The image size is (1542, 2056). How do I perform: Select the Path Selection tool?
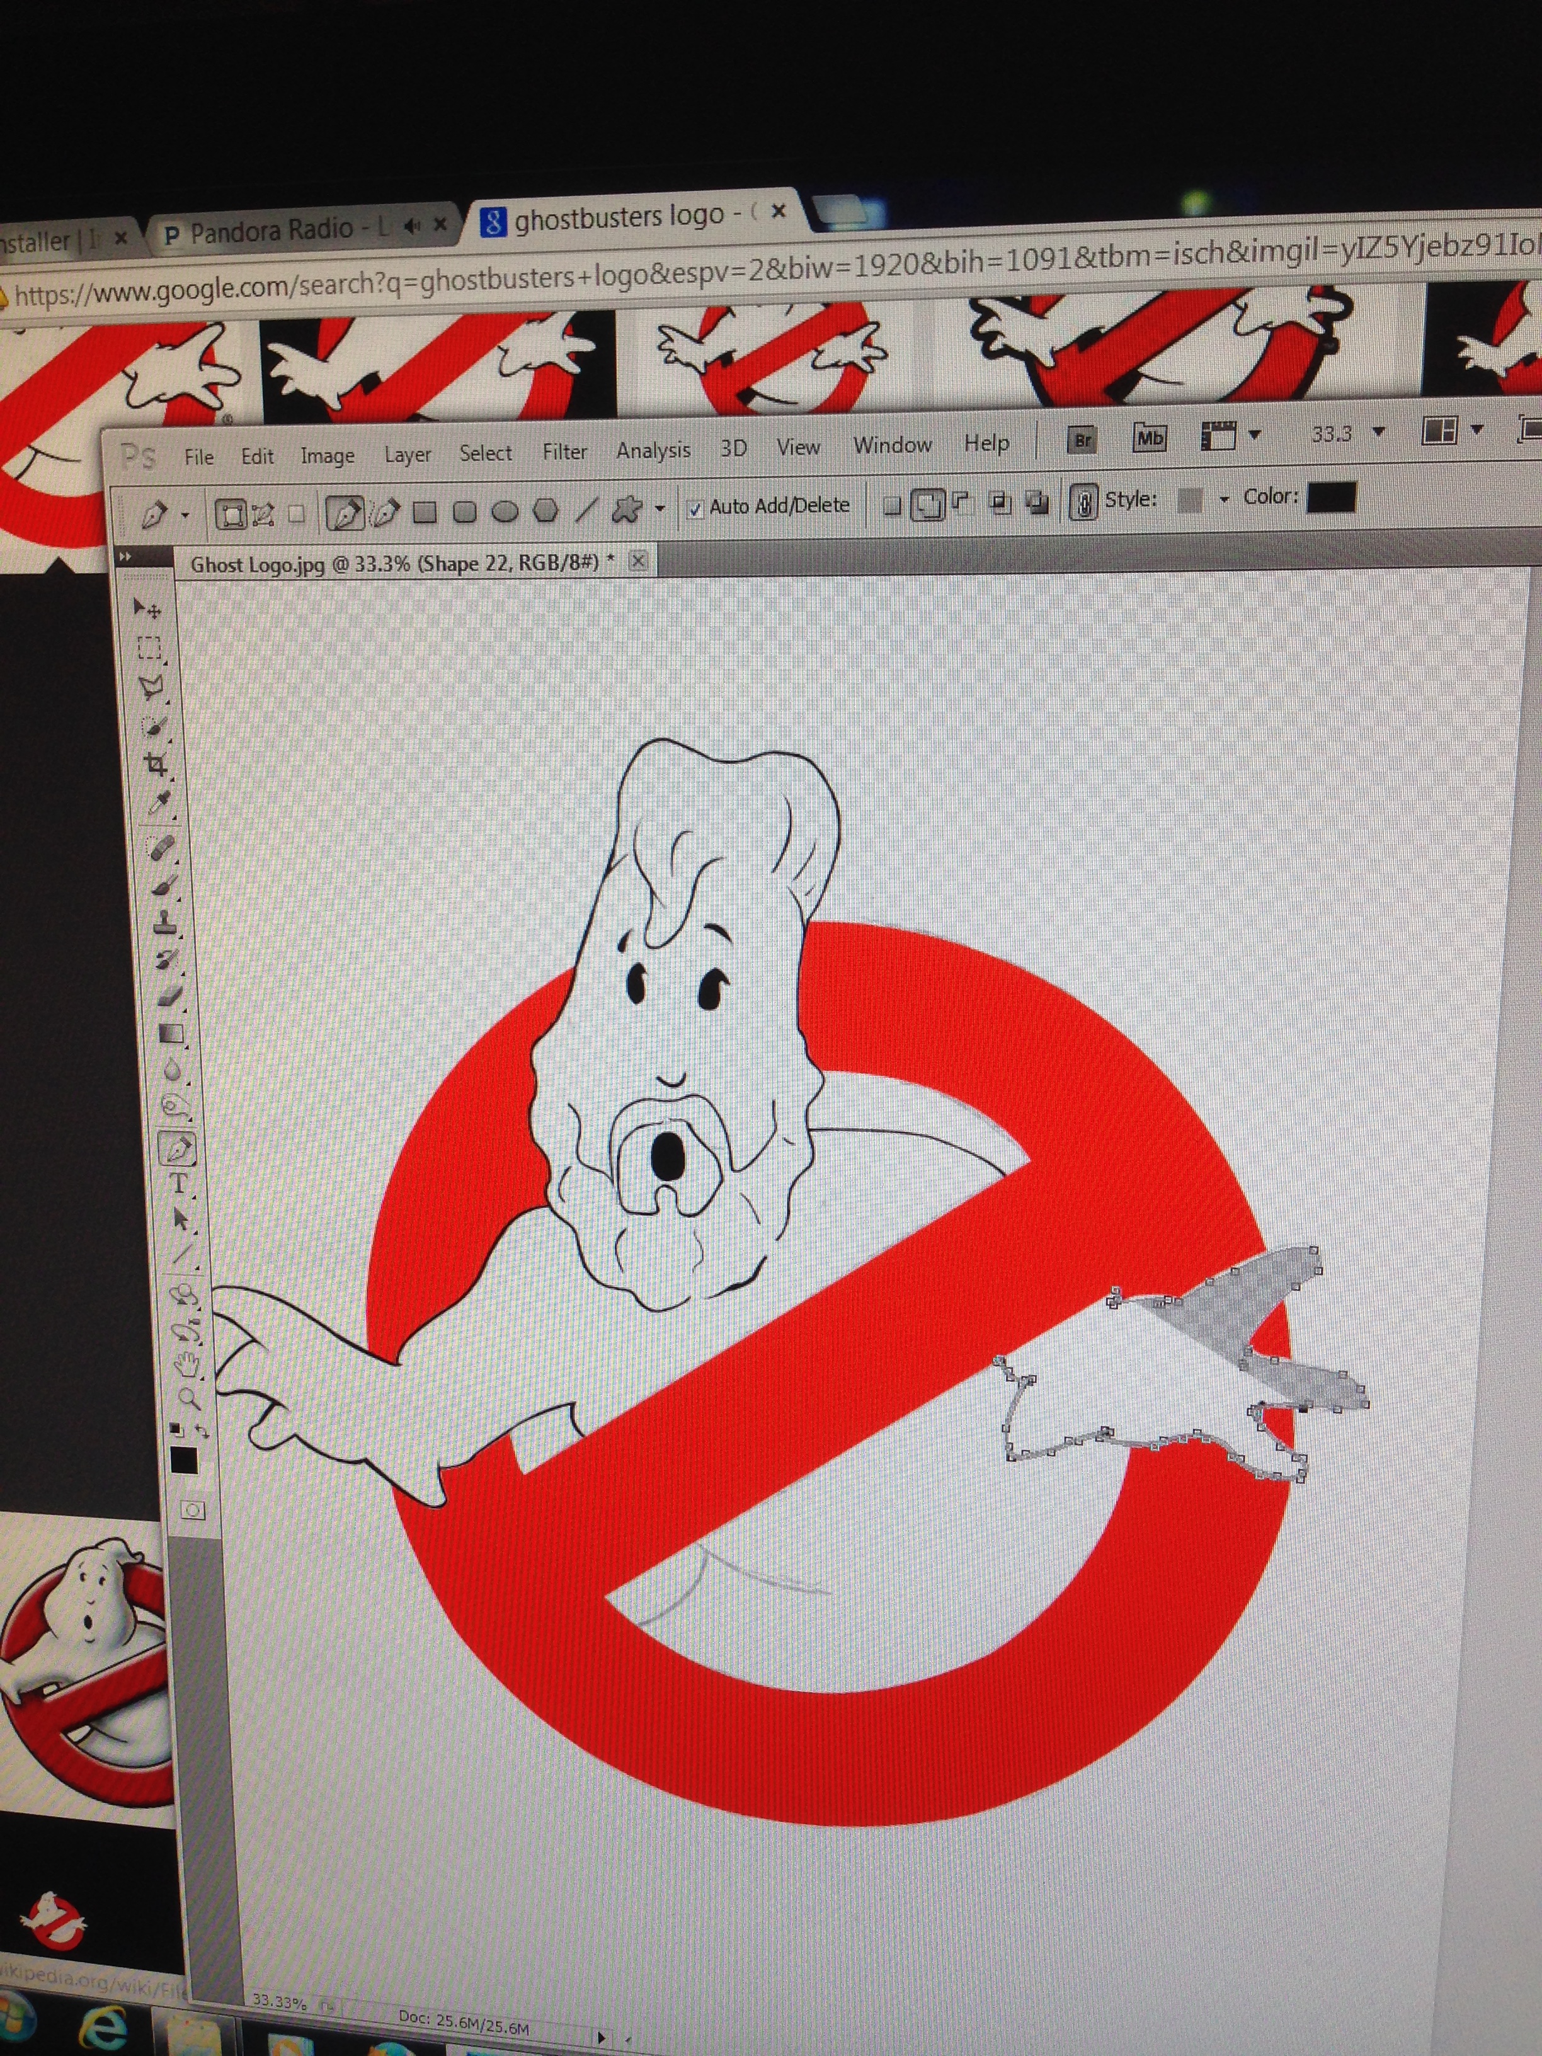pyautogui.click(x=181, y=1219)
